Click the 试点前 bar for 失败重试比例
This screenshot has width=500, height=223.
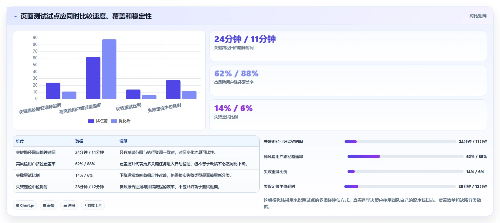(x=133, y=94)
